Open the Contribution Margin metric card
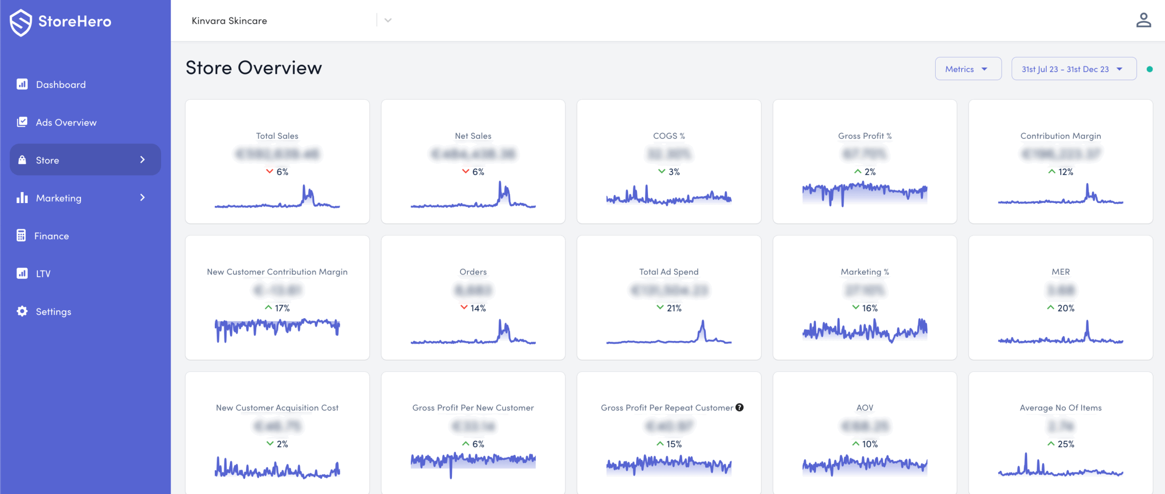Screen dimensions: 1165x494 [x=1060, y=162]
